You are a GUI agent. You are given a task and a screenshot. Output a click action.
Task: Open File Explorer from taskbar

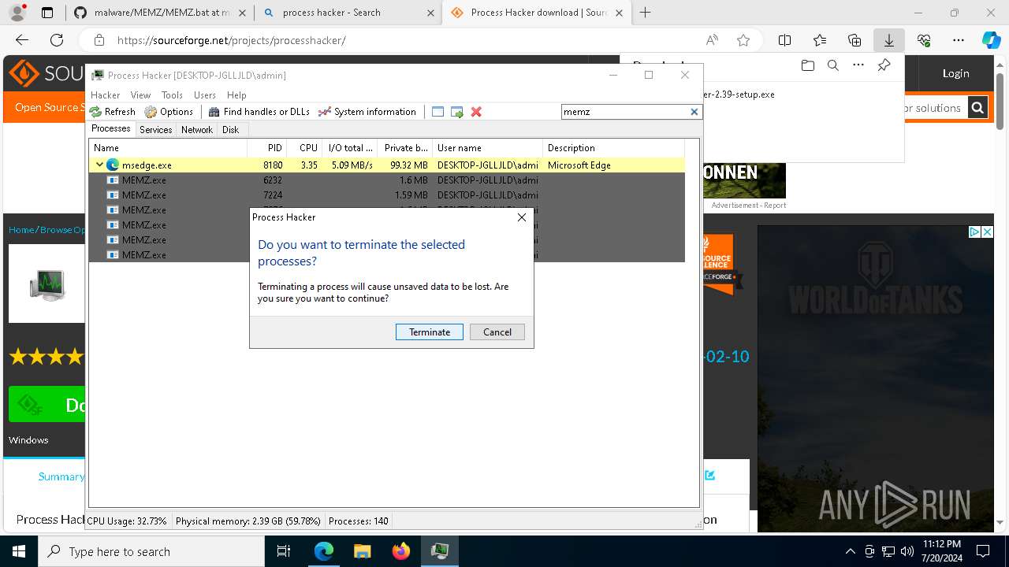pos(362,551)
